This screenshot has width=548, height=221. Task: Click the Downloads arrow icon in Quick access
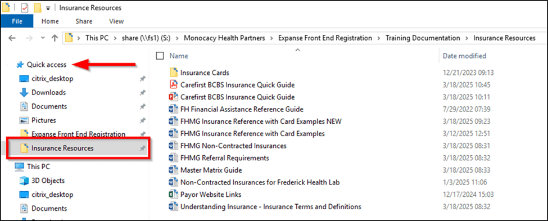24,93
